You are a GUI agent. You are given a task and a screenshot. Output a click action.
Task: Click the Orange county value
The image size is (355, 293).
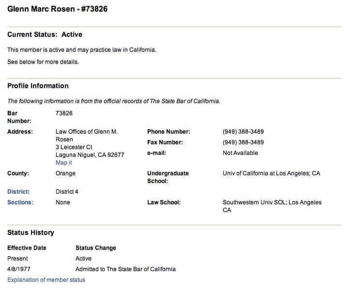tap(65, 173)
